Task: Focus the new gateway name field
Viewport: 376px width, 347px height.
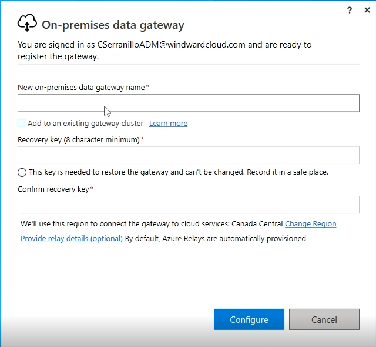Action: click(189, 103)
